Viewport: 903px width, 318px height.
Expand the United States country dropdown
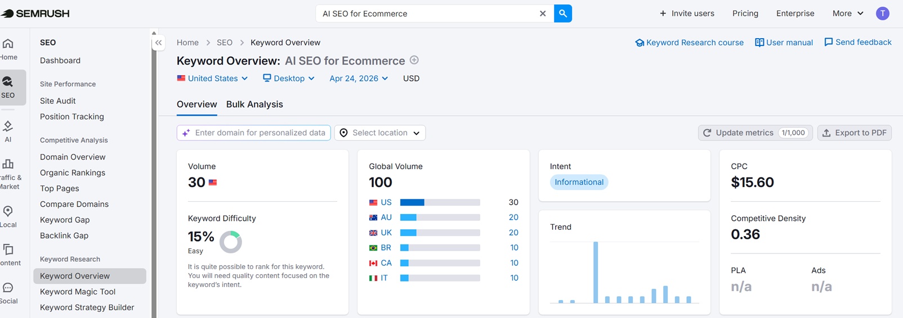[212, 79]
